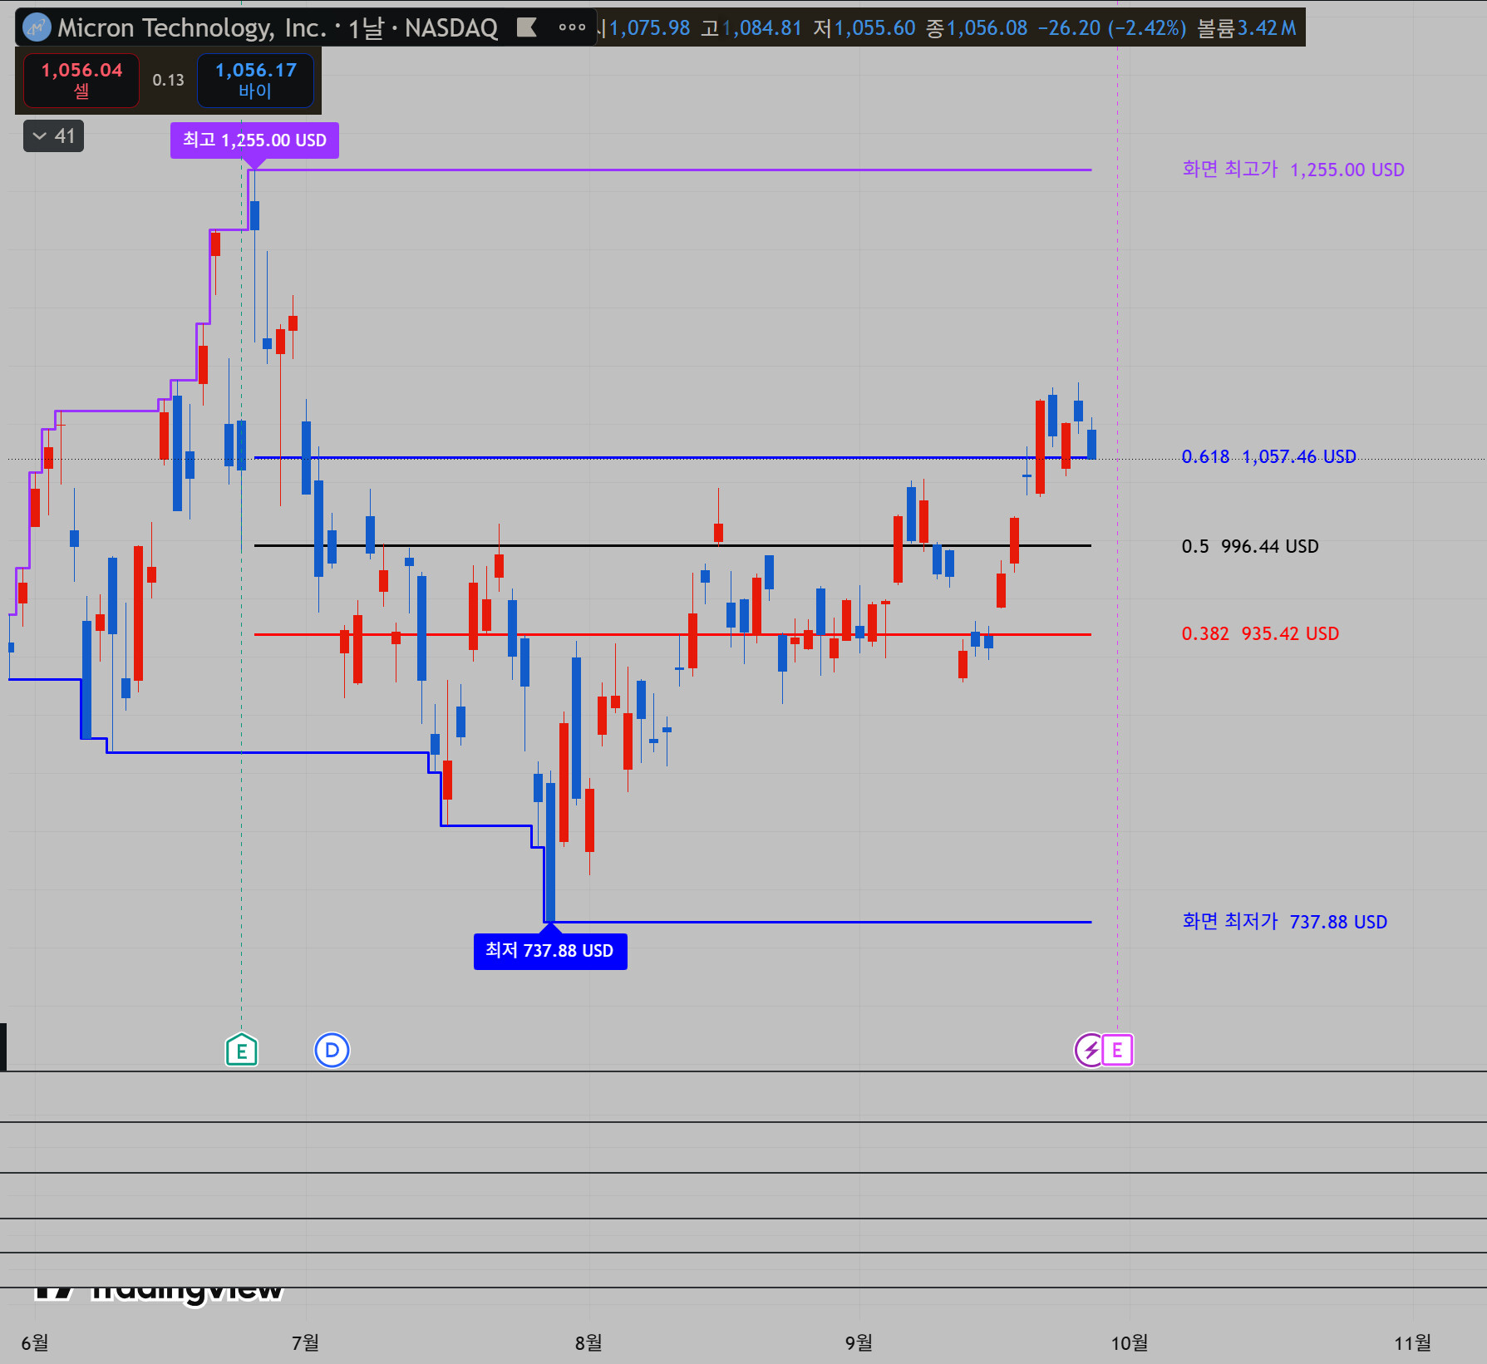The width and height of the screenshot is (1487, 1364).
Task: Click the pink upcoming earnings E icon
Action: (1118, 1050)
